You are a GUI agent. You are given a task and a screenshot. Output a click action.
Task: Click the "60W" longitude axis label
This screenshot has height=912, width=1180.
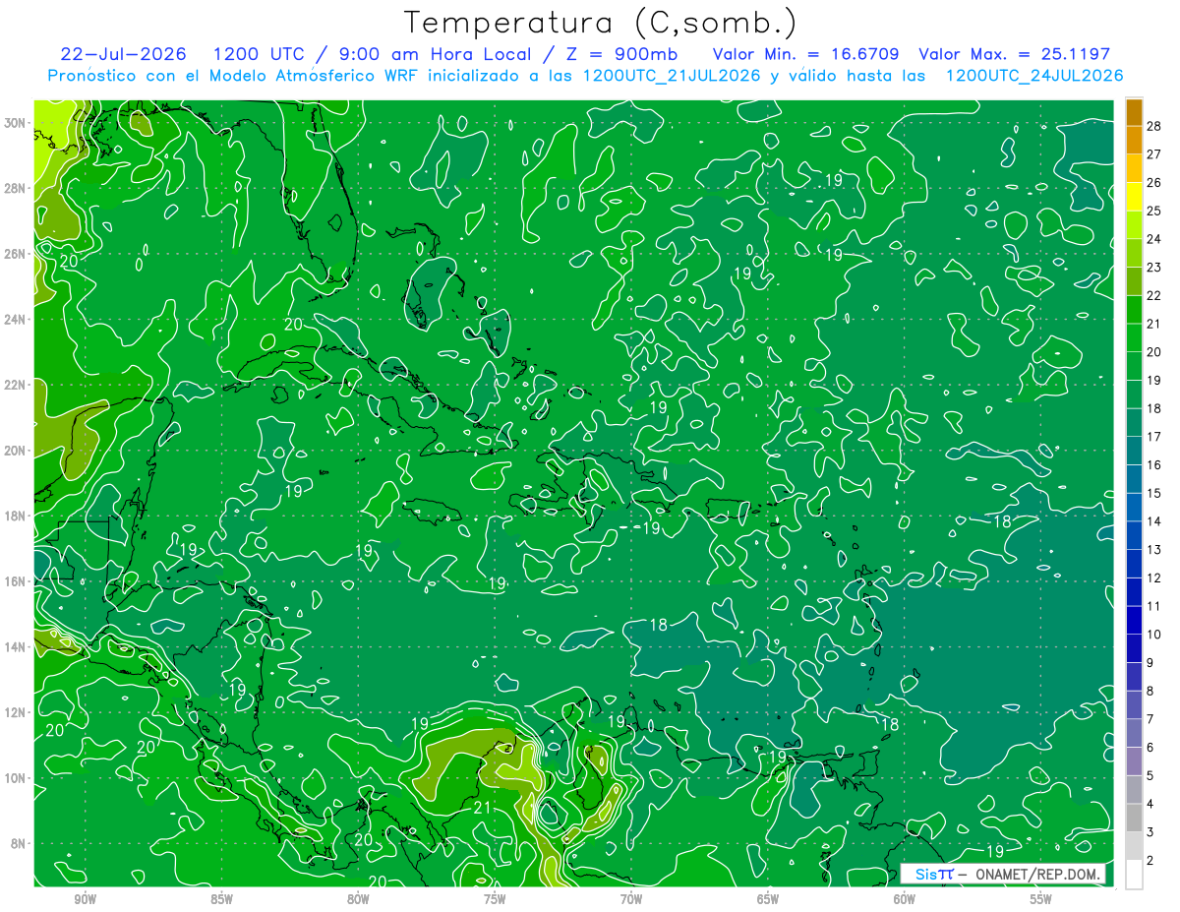(x=905, y=899)
